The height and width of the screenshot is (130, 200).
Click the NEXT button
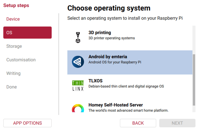(x=177, y=123)
